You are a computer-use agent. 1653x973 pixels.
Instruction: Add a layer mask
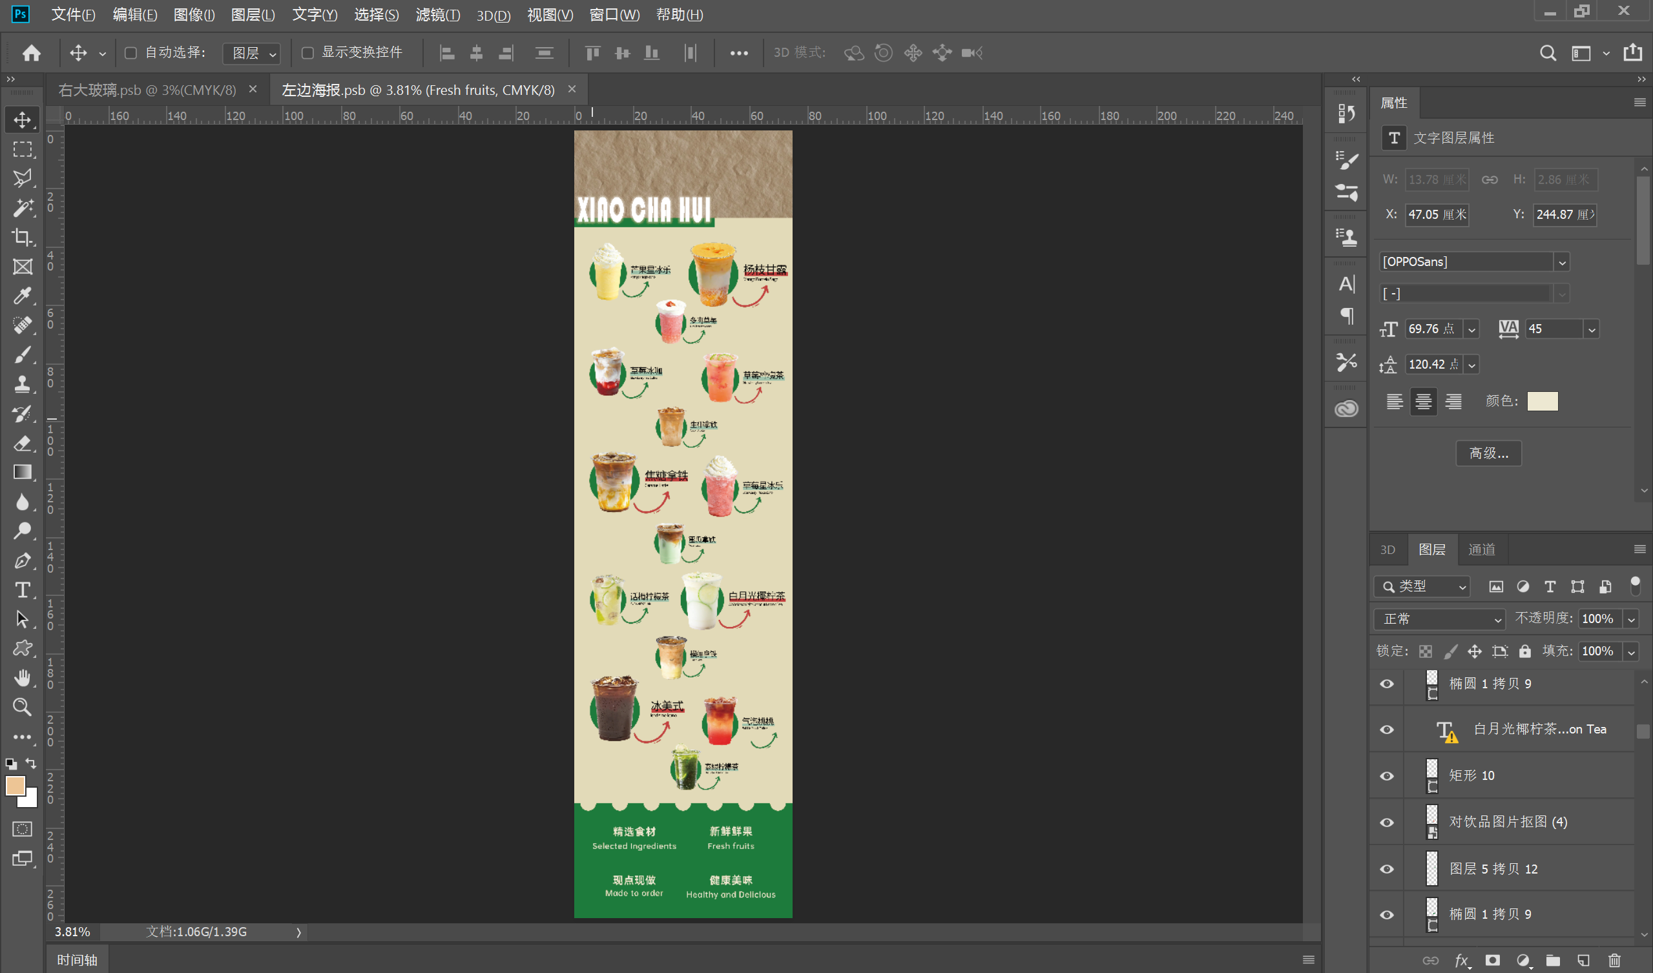(x=1493, y=961)
